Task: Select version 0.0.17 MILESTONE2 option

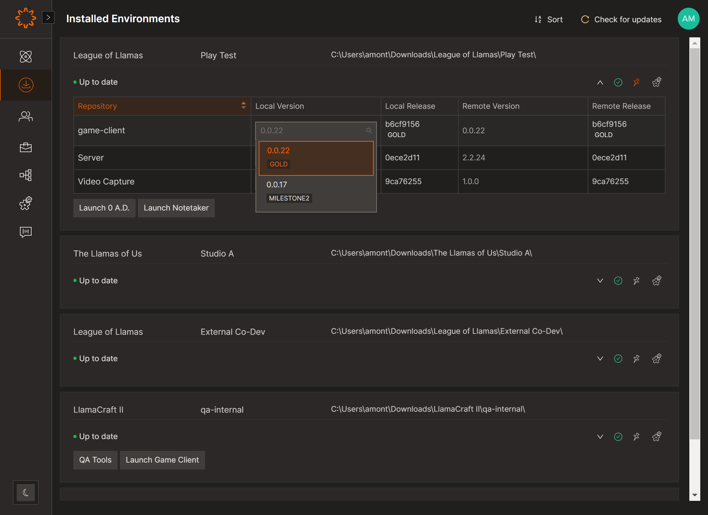Action: click(x=316, y=192)
